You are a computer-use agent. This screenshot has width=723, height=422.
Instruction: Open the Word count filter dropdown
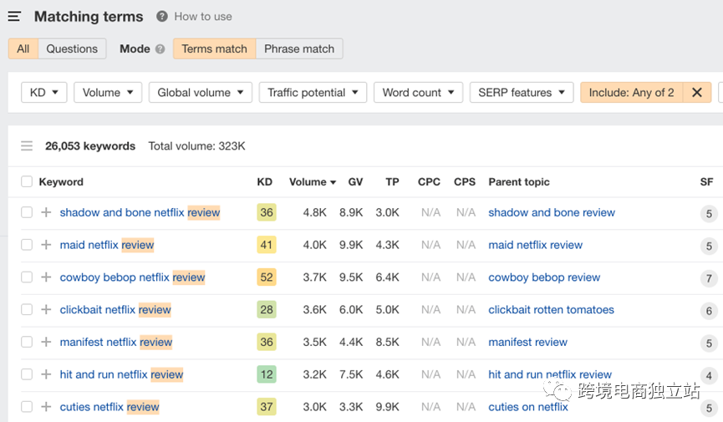click(418, 92)
